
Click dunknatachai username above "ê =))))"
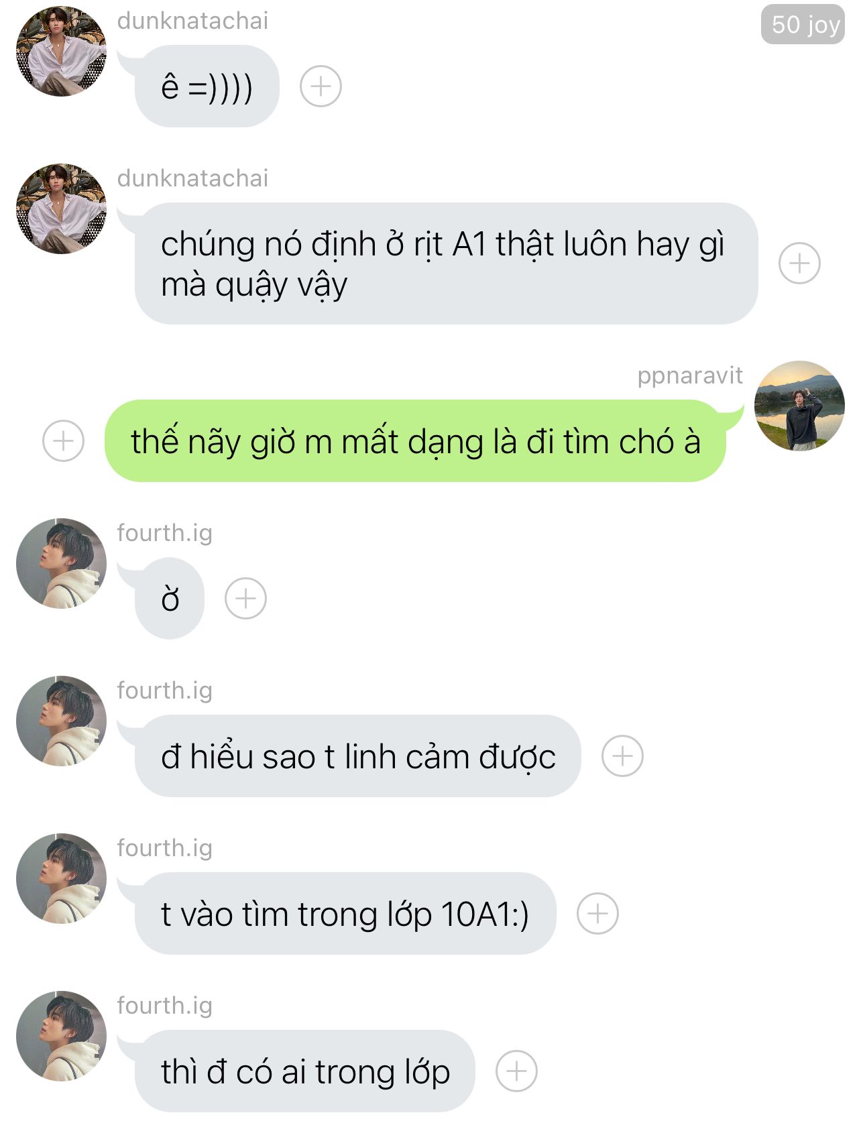pyautogui.click(x=192, y=21)
